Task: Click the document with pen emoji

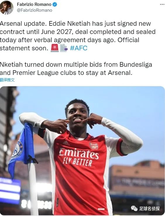Action: click(x=64, y=48)
